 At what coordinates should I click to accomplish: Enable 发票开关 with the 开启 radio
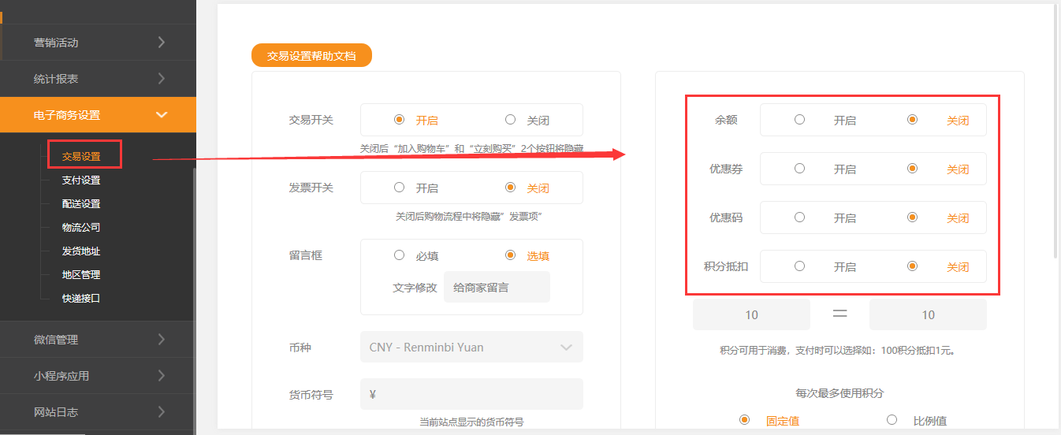400,188
